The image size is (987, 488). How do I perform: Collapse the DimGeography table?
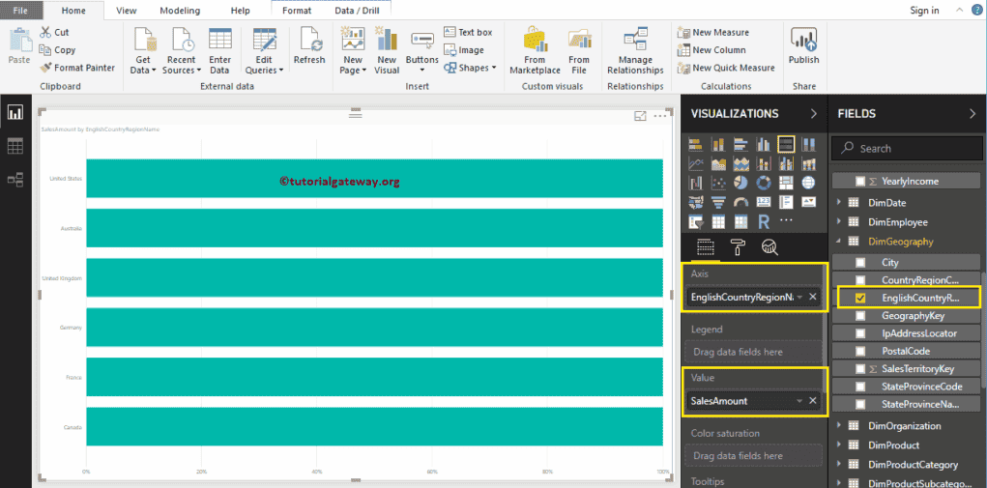coord(838,242)
